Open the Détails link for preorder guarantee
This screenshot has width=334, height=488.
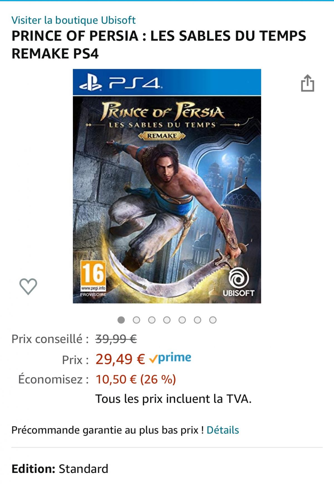(223, 430)
